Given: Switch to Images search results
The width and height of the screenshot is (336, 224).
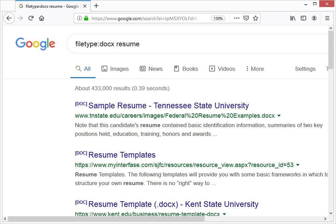Looking at the screenshot, I should click(x=115, y=69).
